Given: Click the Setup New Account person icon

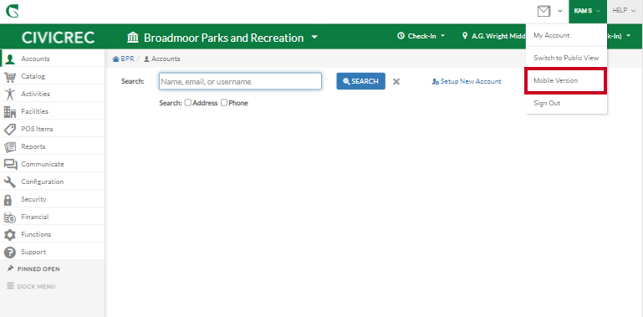Looking at the screenshot, I should point(436,82).
